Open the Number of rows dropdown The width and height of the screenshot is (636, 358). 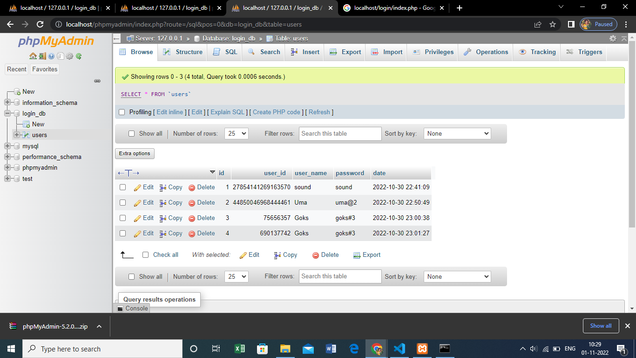(236, 133)
